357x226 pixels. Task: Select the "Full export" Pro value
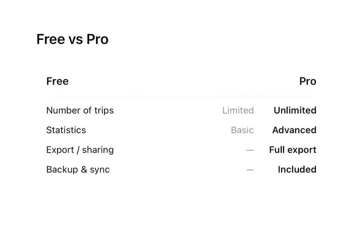(x=292, y=150)
